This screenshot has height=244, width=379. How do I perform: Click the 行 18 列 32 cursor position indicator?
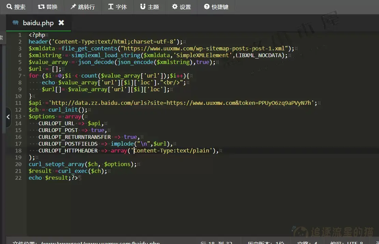click(x=216, y=242)
